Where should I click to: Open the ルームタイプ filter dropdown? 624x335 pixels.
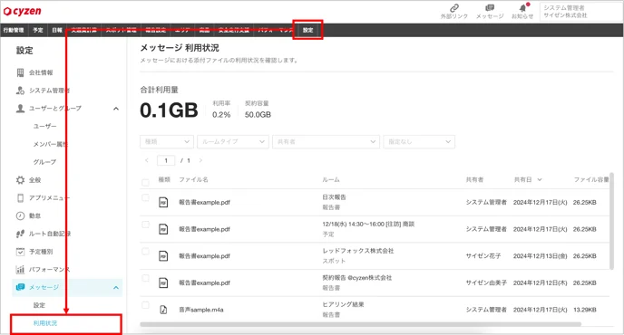coord(233,141)
